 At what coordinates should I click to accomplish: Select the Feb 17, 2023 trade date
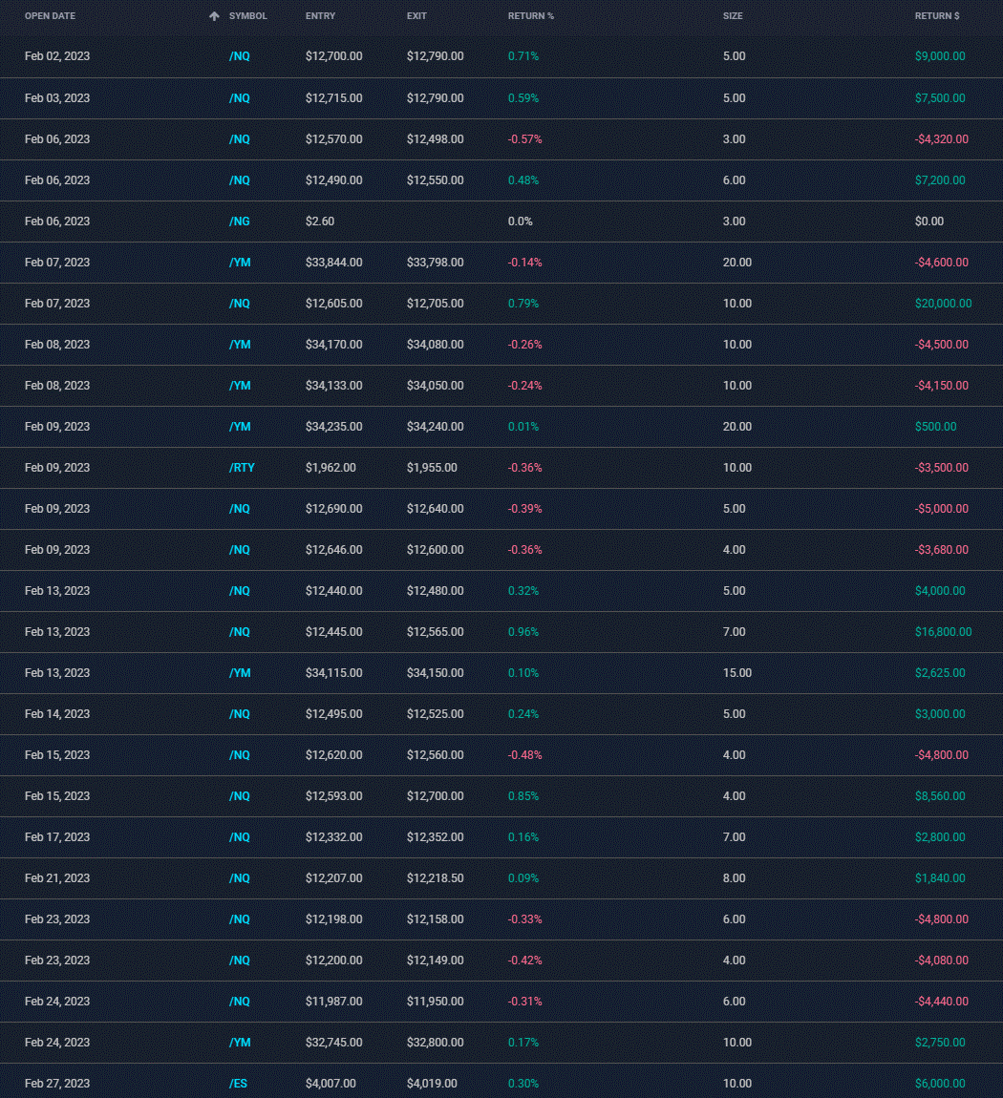(x=57, y=837)
